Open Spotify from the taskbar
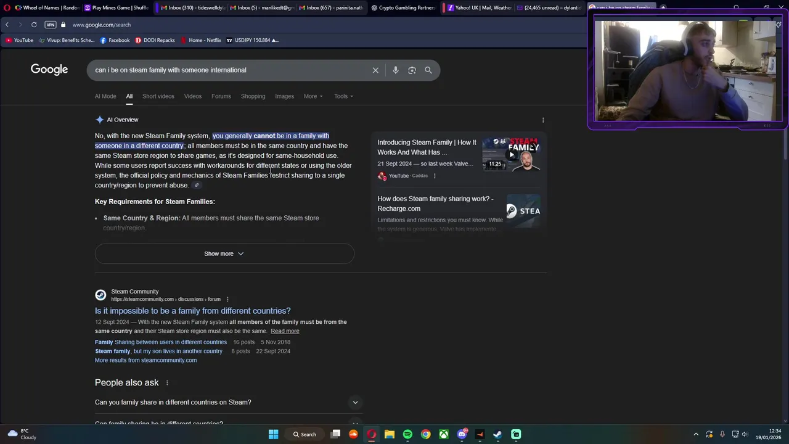789x444 pixels. tap(407, 434)
